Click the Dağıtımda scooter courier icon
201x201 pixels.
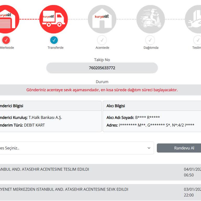point(151,19)
